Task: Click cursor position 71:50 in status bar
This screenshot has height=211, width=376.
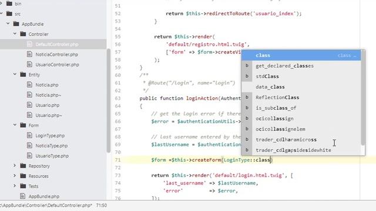Action: [x=102, y=205]
